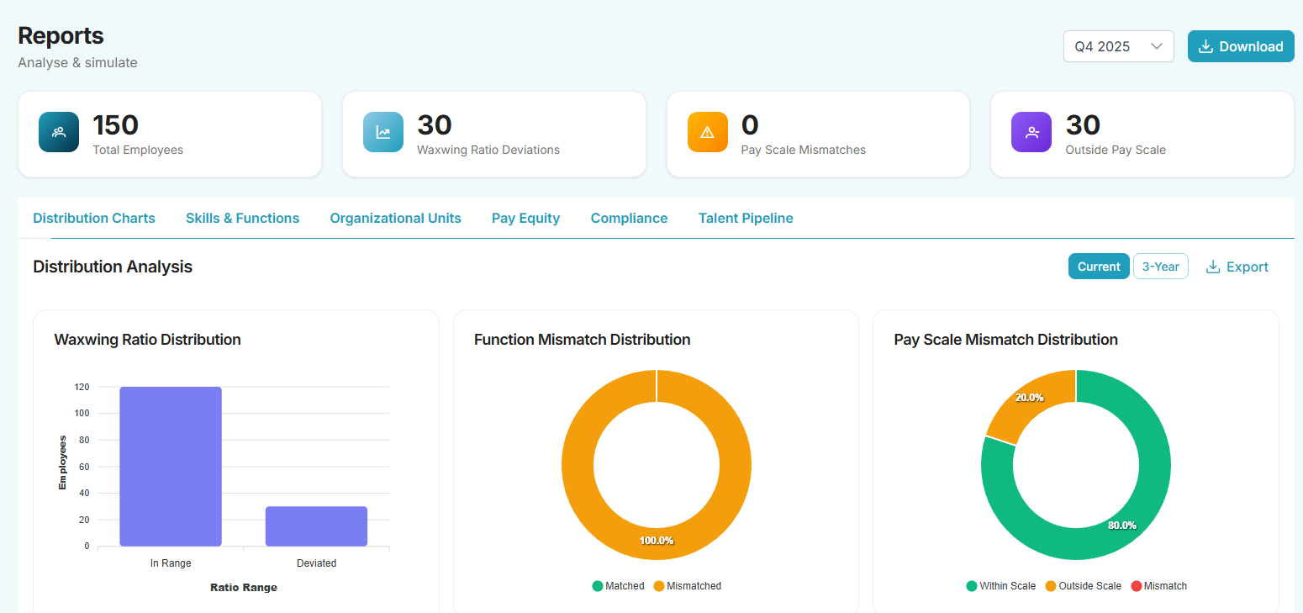1303x613 pixels.
Task: Switch to the Pay Equity tab
Action: 525,218
